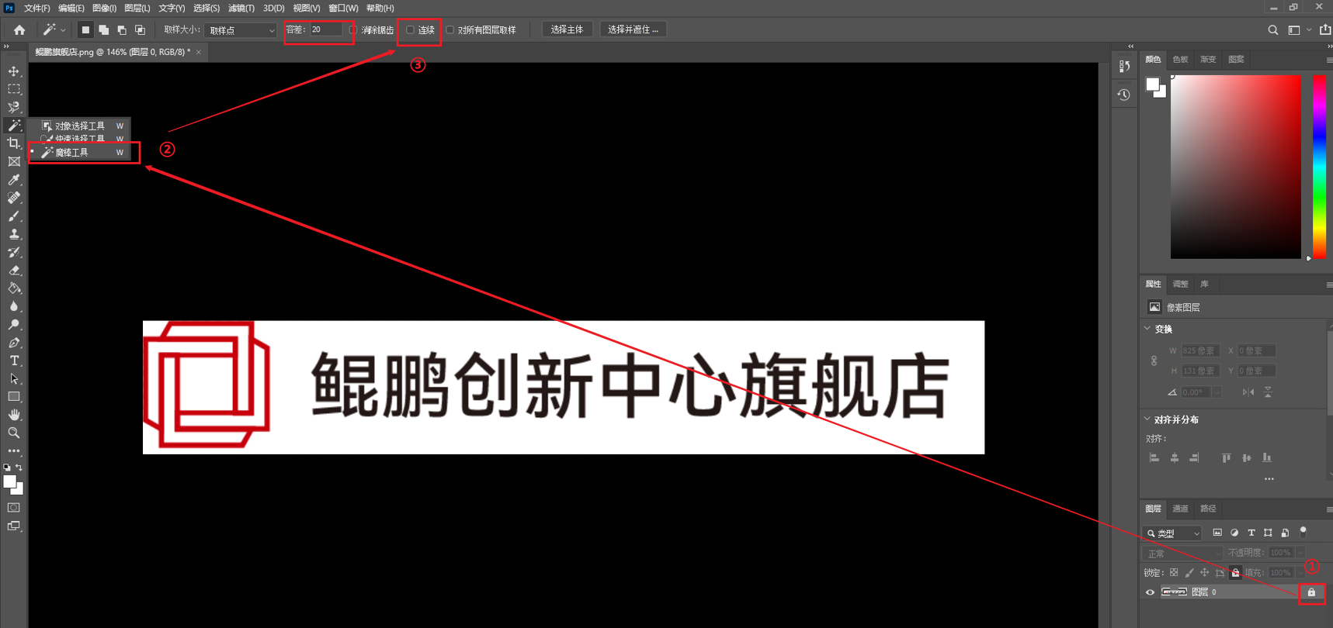Select the Path Selection tool
Viewport: 1333px width, 628px height.
click(14, 378)
